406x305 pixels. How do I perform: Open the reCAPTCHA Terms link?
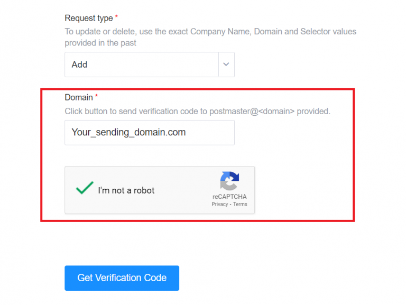pyautogui.click(x=240, y=204)
